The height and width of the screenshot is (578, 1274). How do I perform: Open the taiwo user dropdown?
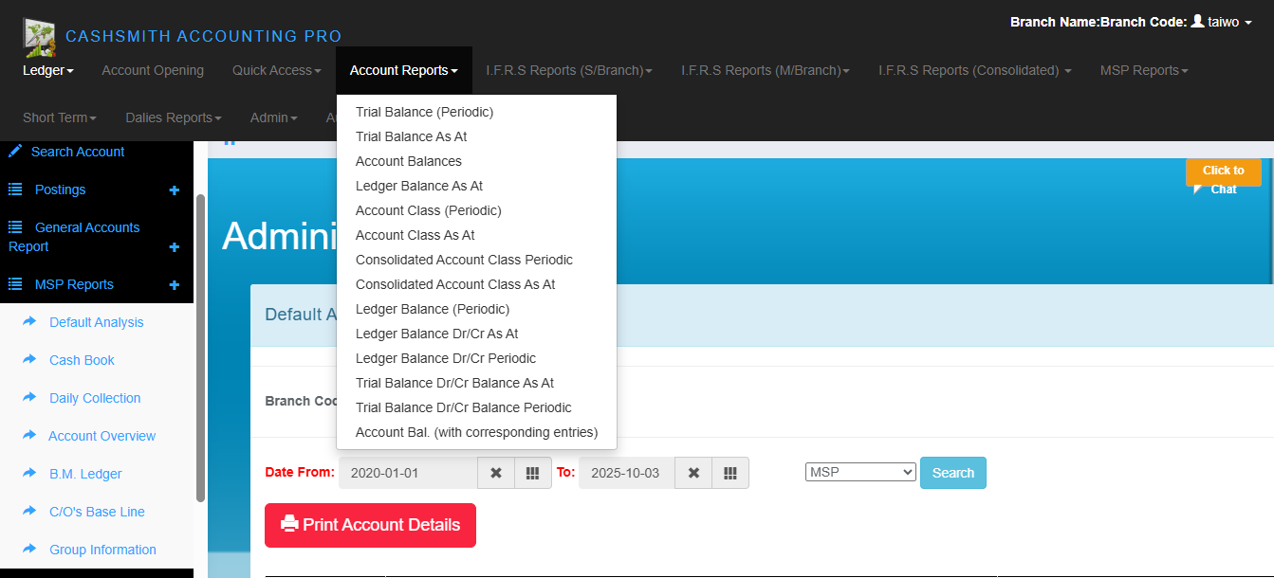(1222, 22)
